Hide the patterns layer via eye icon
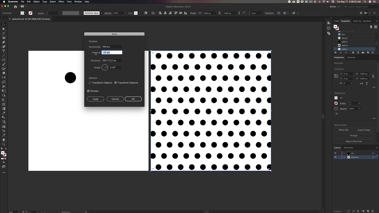Viewport: 379px width, 213px height. [x=335, y=157]
